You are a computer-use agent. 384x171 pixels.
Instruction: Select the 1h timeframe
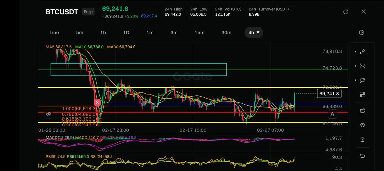coord(103,33)
